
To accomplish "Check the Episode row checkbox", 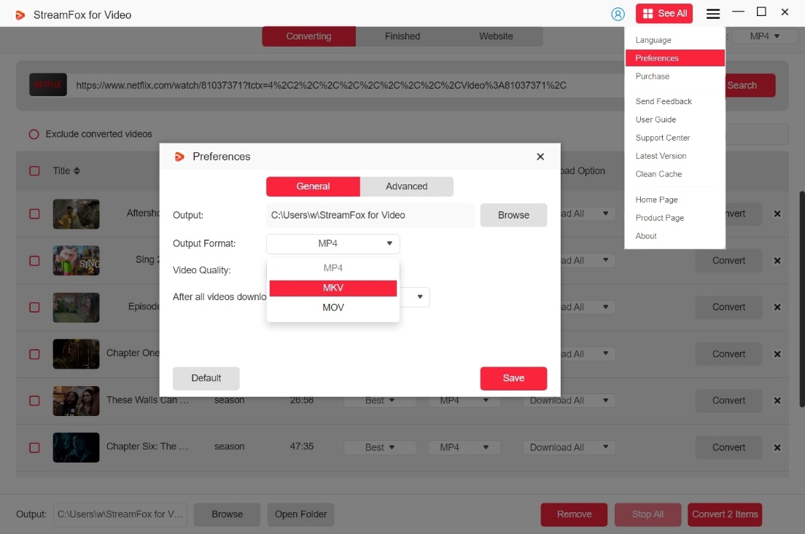I will click(x=34, y=307).
